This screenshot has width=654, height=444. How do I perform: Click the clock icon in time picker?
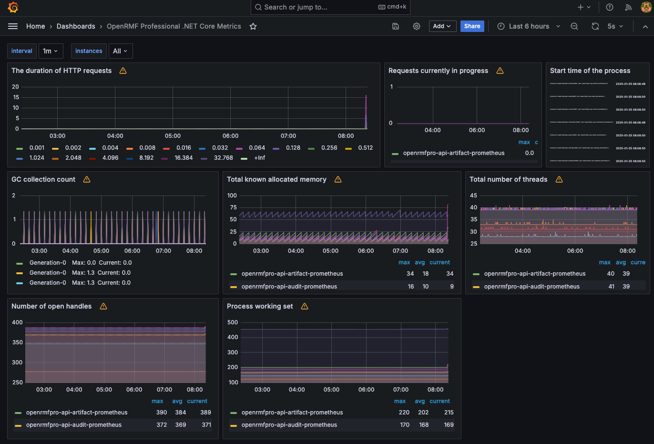[x=501, y=26]
